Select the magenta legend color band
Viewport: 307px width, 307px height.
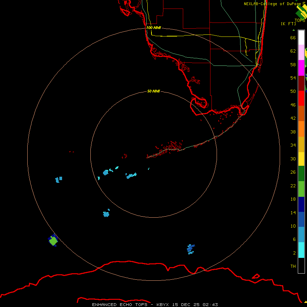(x=301, y=68)
